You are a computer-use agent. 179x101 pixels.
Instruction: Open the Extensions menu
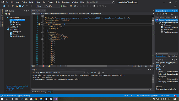[x=66, y=2]
